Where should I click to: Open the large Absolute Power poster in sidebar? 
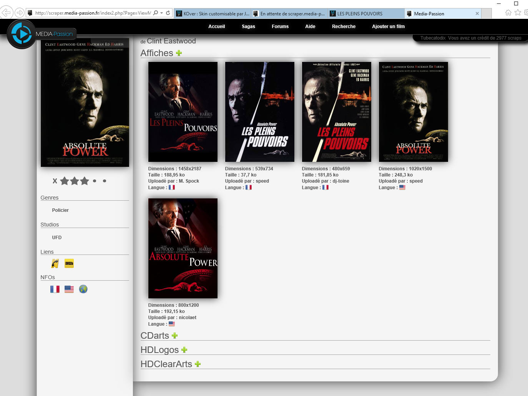point(85,102)
